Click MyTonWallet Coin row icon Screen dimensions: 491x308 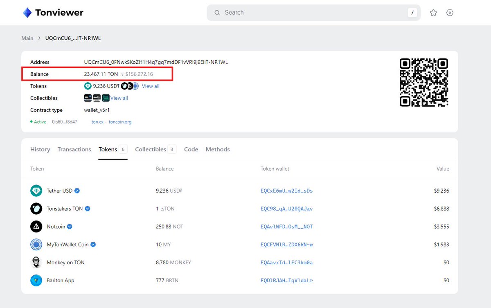tap(36, 245)
